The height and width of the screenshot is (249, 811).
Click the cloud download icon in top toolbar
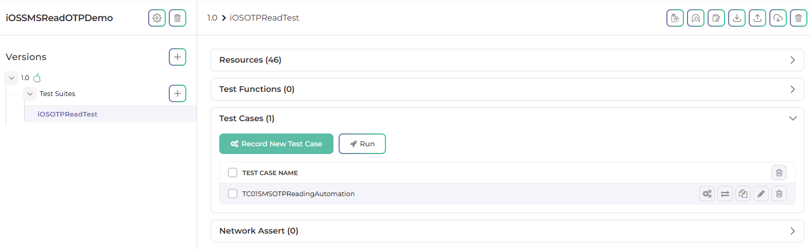coord(778,18)
